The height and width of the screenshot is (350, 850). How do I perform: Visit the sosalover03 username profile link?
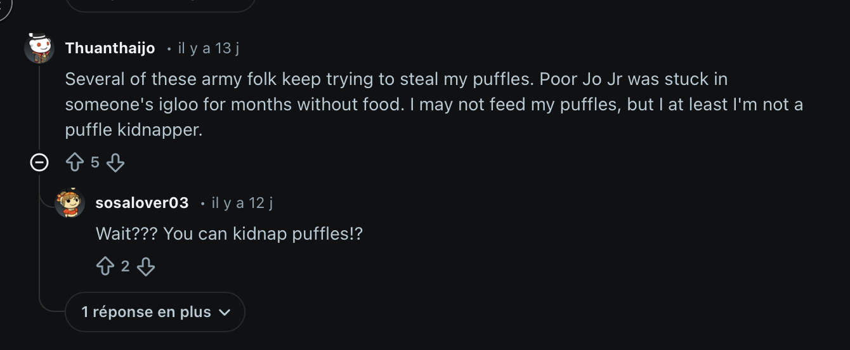pyautogui.click(x=142, y=203)
